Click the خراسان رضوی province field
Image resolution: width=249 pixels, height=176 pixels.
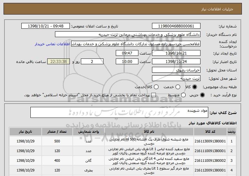[x=176, y=70]
